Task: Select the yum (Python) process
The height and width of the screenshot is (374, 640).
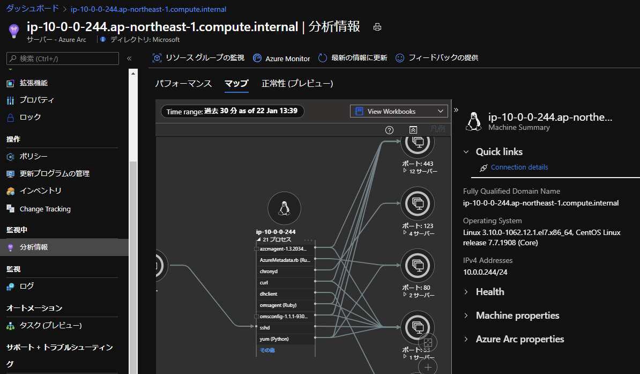Action: tap(285, 339)
